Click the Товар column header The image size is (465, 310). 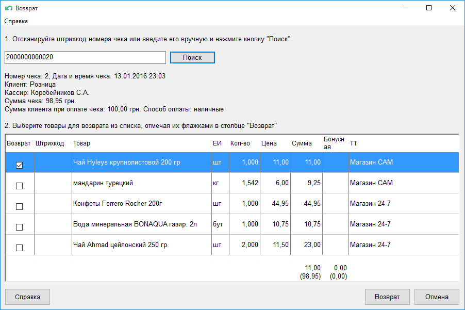click(81, 143)
